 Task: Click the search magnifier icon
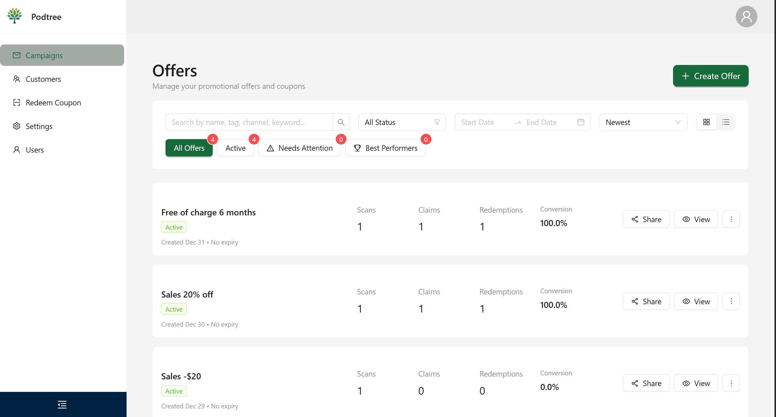[x=341, y=122]
